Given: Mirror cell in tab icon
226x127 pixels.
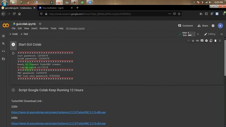Looking at the screenshot, I should coord(211,41).
